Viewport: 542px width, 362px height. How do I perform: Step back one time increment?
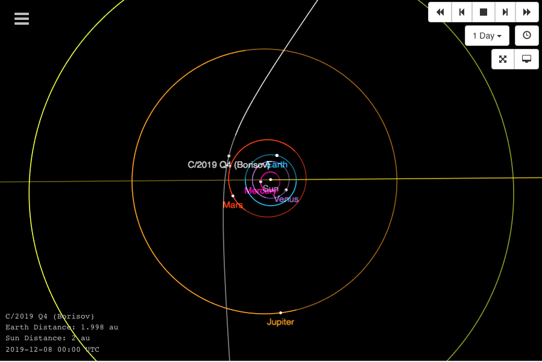[462, 12]
